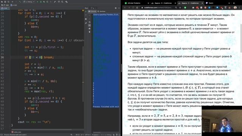The height and width of the screenshot is (136, 242).
Task: Click the trash clear-all icon in Run panel
Action: (89, 32)
